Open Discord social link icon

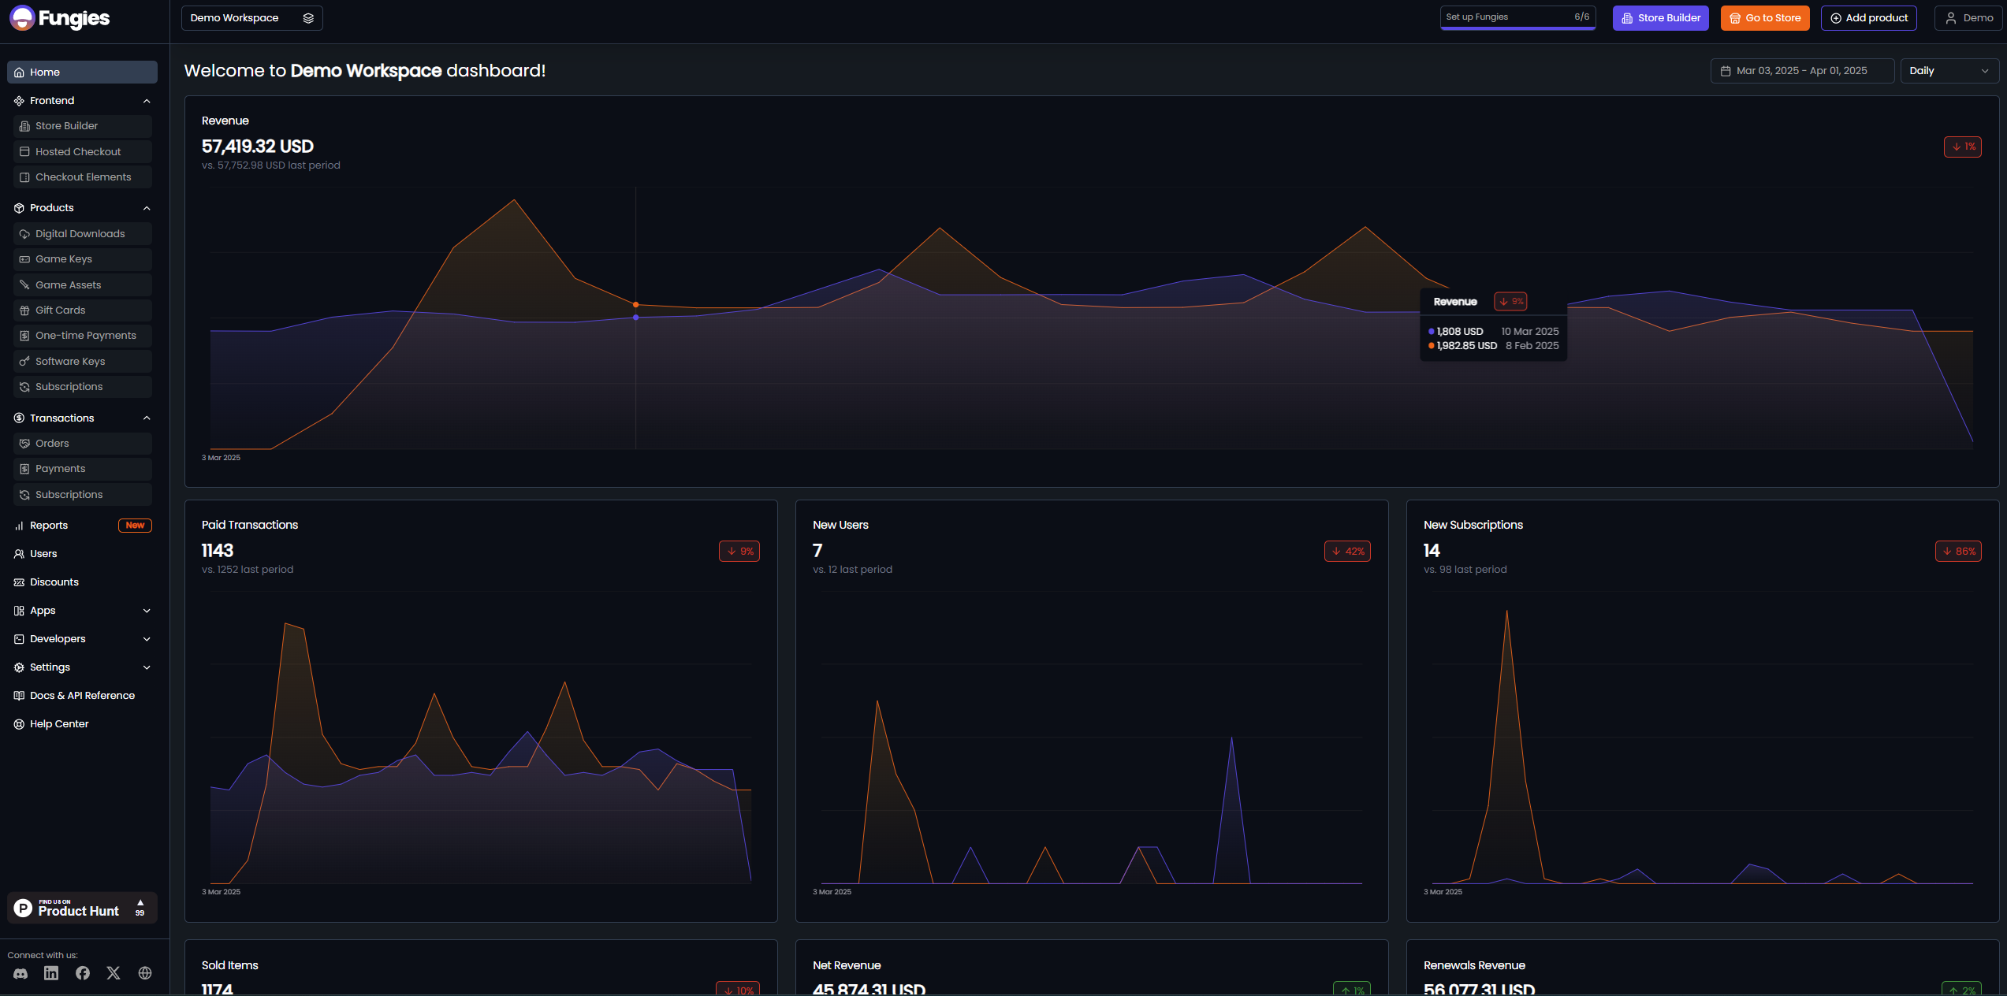point(20,973)
